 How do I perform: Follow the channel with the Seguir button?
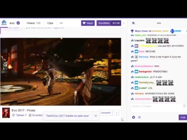click(88, 23)
